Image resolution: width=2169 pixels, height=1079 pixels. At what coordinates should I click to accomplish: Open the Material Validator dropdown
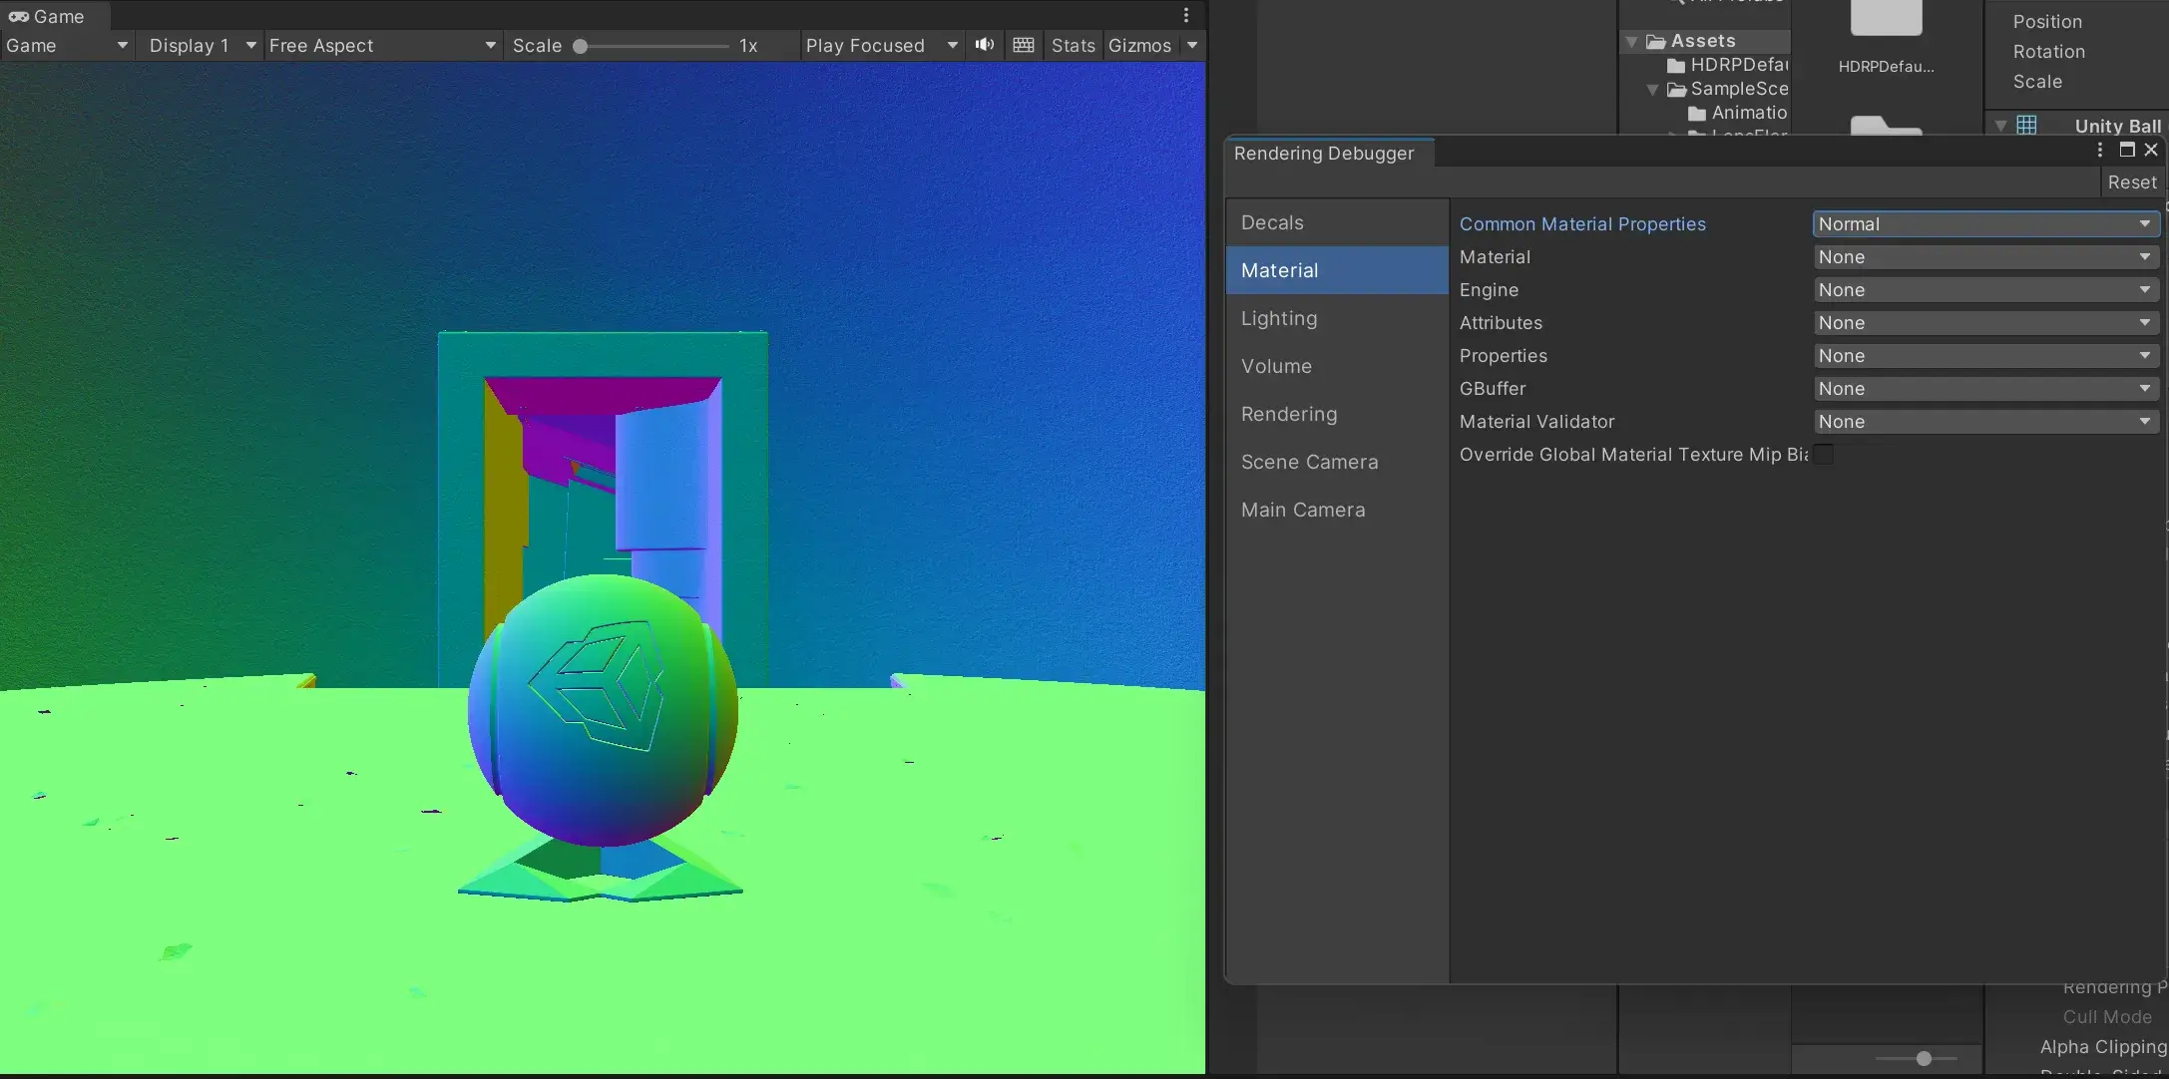(1985, 422)
